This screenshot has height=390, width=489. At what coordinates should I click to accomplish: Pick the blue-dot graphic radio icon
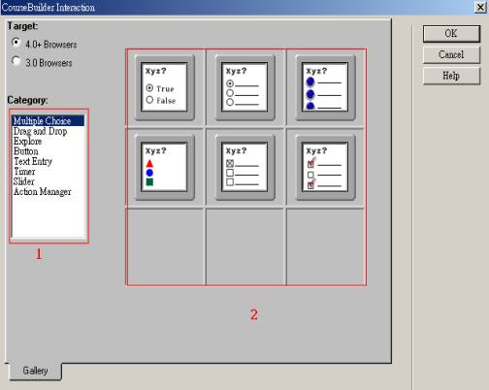[325, 87]
